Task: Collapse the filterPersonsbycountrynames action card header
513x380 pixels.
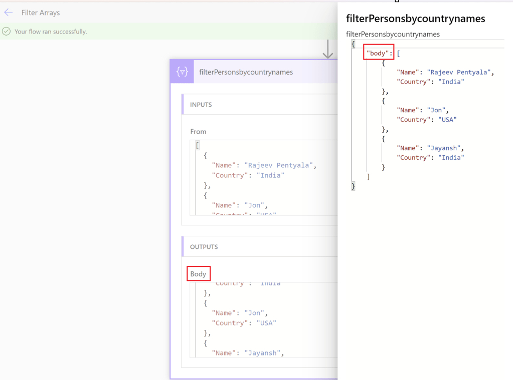Action: (246, 72)
